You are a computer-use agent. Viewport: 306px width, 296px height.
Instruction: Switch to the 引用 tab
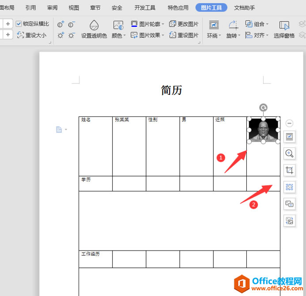point(30,7)
